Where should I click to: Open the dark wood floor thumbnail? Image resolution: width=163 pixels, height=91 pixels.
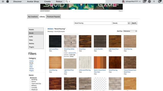pyautogui.click(x=55, y=41)
